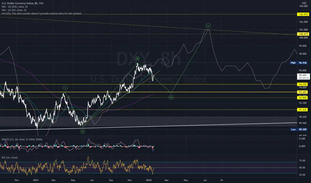Viewport: 311px width, 183px height.
Task: Click the RSI 50.00 scale value
Action: click(x=302, y=168)
